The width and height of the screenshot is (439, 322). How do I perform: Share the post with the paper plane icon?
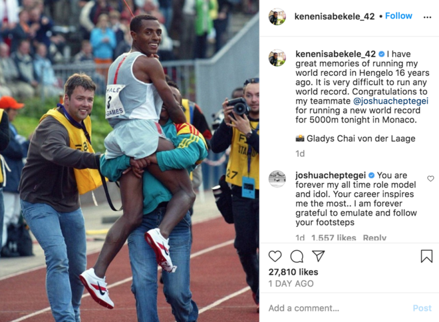click(x=319, y=256)
